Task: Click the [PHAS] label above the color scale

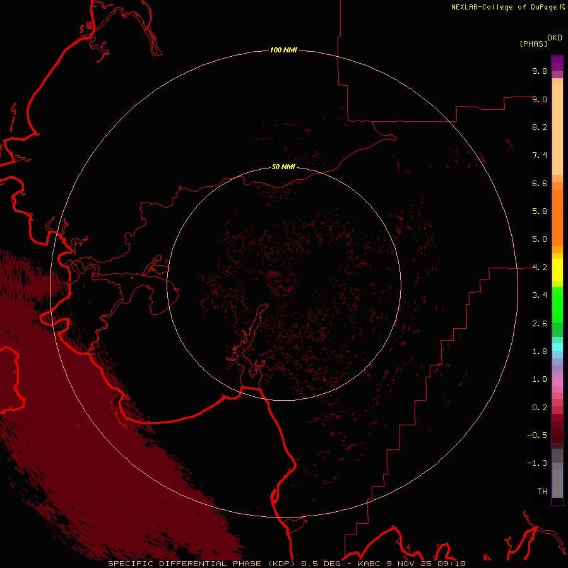Action: 533,44
